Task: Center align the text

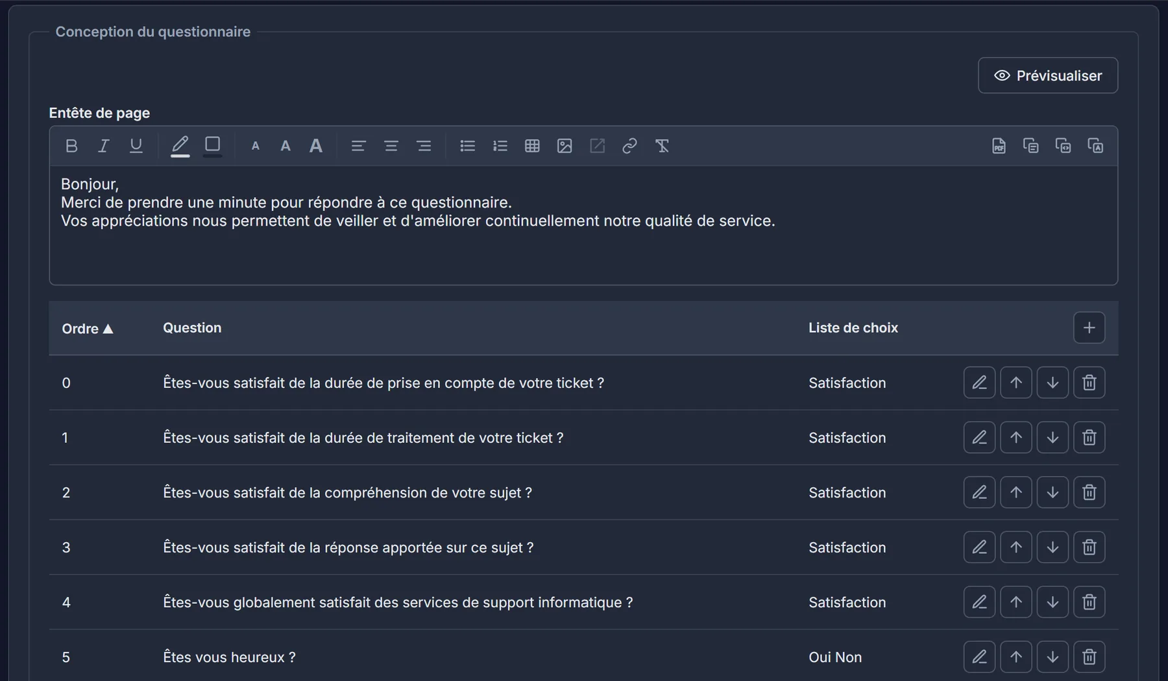Action: click(x=391, y=146)
